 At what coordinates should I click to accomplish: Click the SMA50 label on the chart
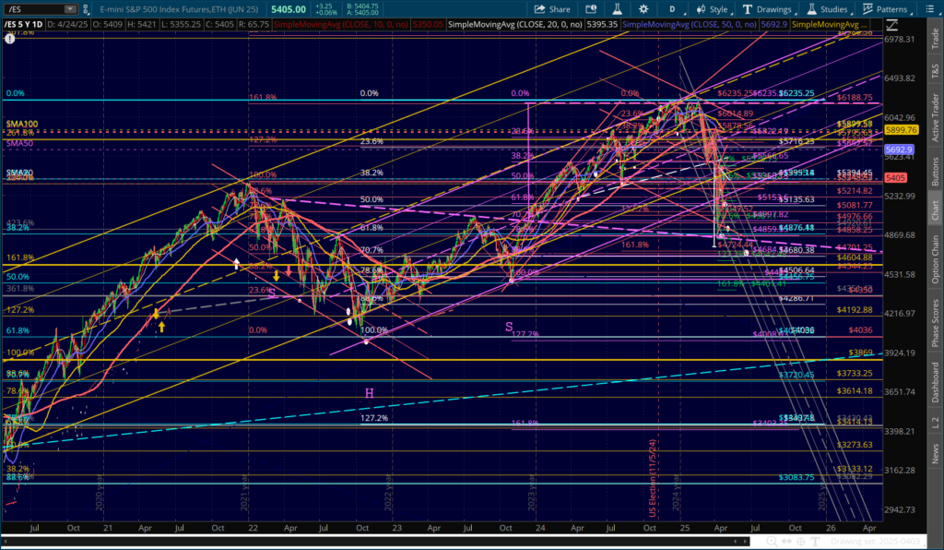19,143
